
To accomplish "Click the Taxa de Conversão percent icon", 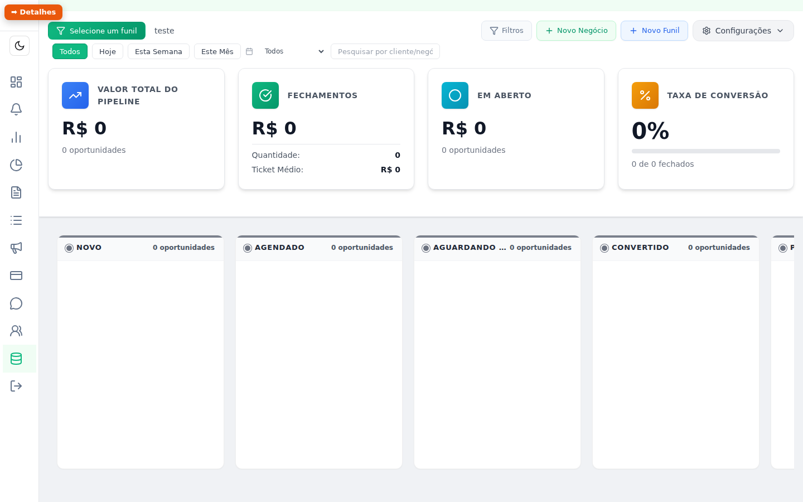I will pos(645,95).
